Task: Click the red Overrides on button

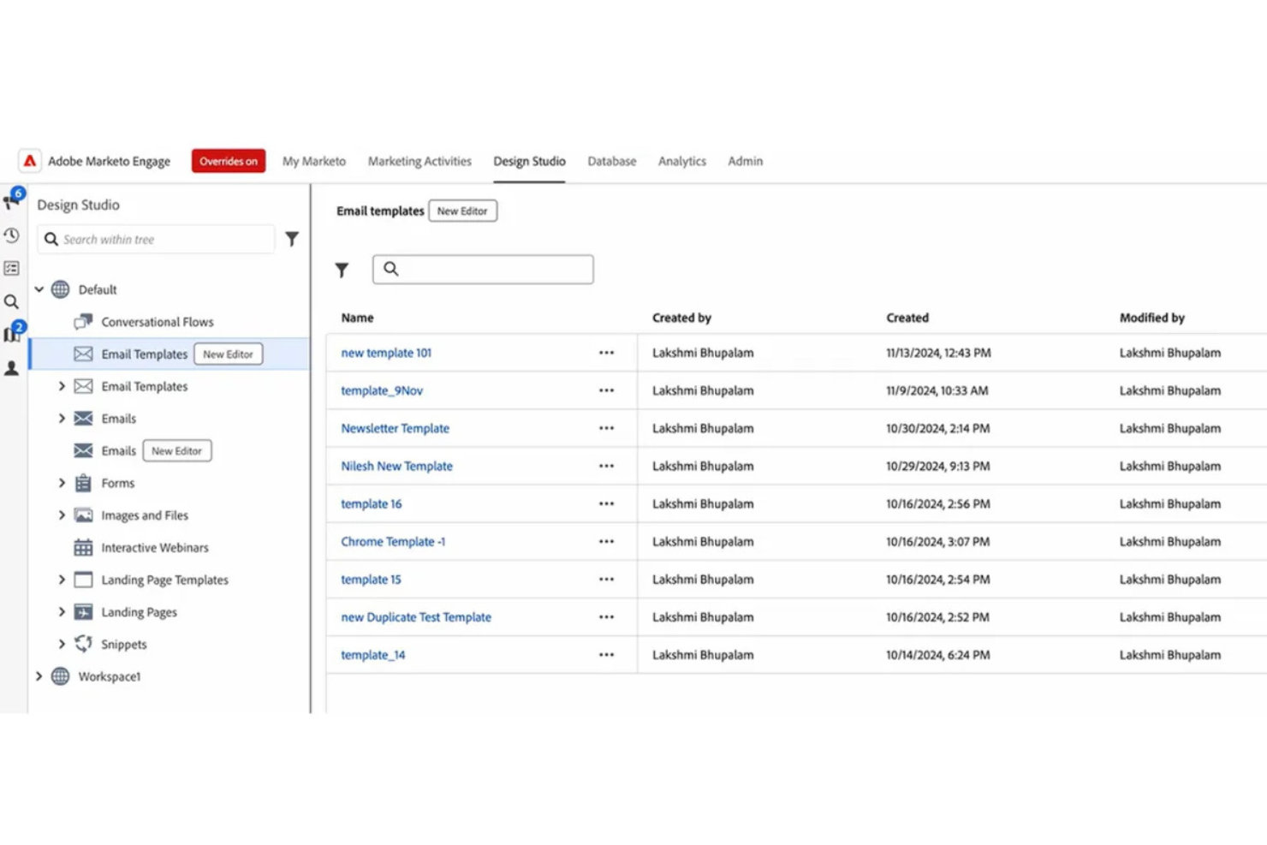Action: coord(229,161)
